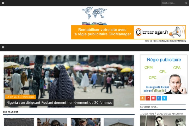Open the thumbnail showing a peace sign hand
Screen dimensions: 189x126
[52, 122]
